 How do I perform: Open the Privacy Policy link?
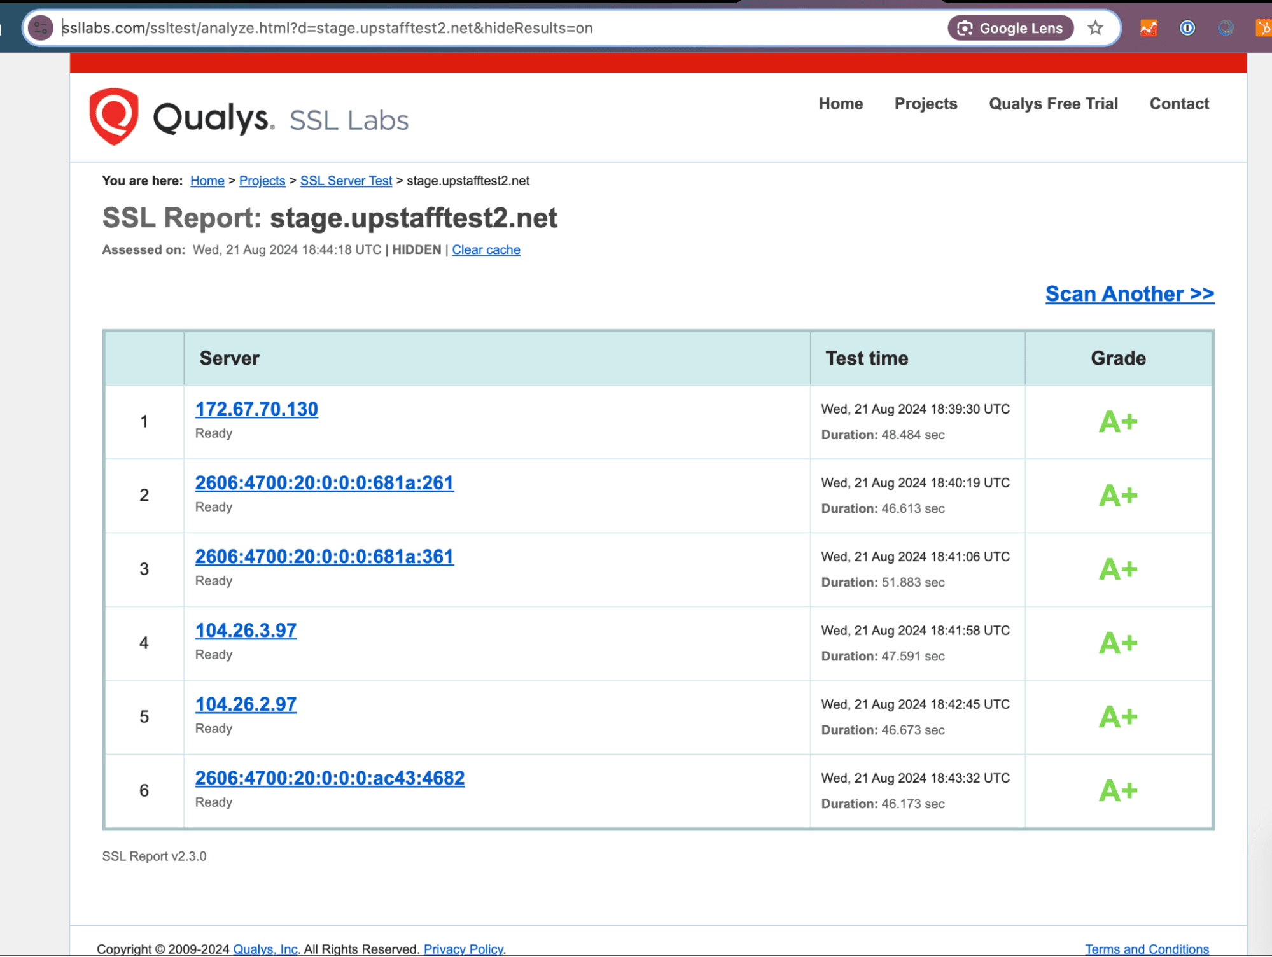[463, 948]
